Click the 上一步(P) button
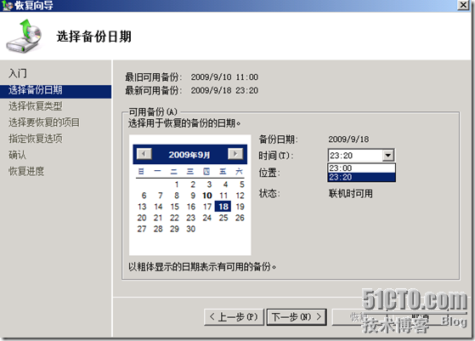 pyautogui.click(x=234, y=317)
